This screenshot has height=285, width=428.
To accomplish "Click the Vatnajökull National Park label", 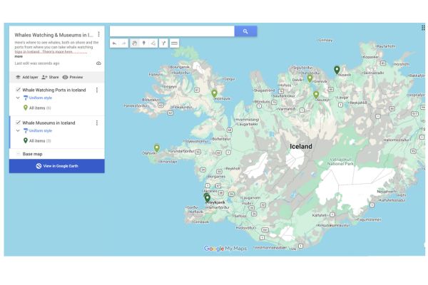I will [x=340, y=162].
